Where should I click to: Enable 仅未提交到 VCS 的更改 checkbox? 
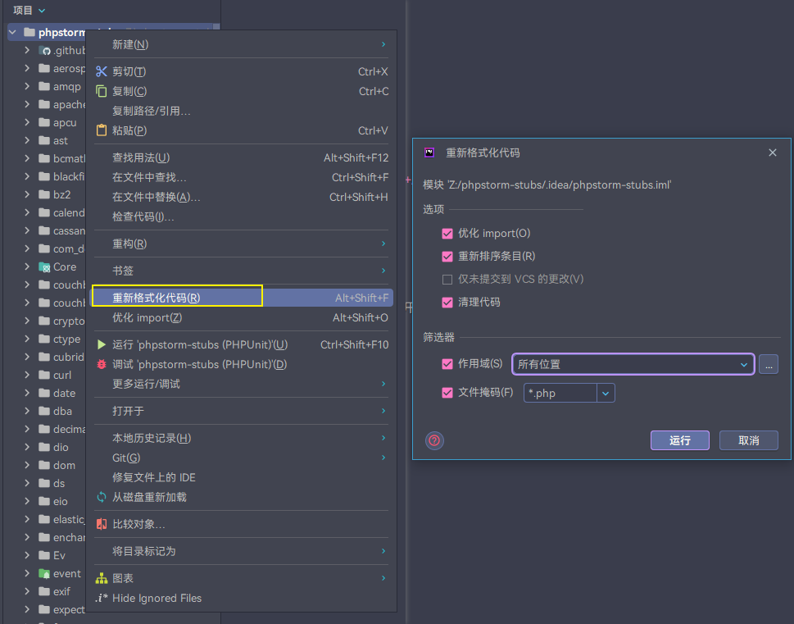click(x=447, y=280)
